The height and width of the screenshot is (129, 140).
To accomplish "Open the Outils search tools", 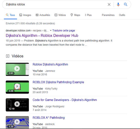I will 122,15.
